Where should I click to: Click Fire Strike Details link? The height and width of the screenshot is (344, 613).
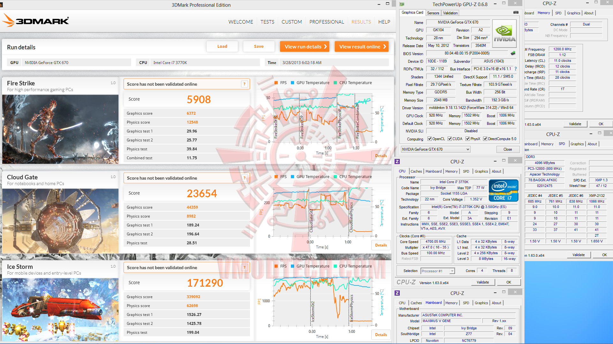coord(381,156)
